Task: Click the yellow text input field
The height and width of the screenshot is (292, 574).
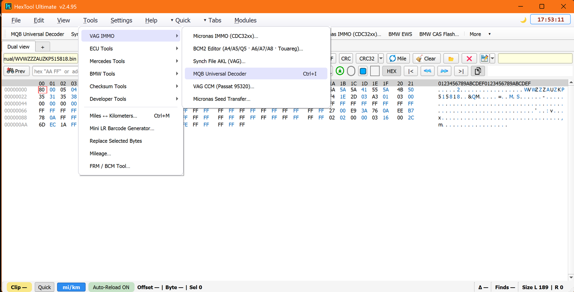Action: pyautogui.click(x=535, y=58)
